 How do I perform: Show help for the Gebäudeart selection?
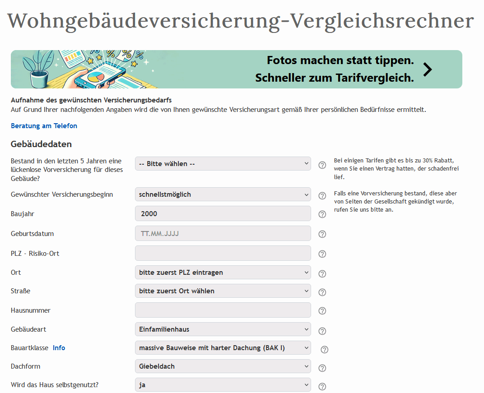point(322,331)
